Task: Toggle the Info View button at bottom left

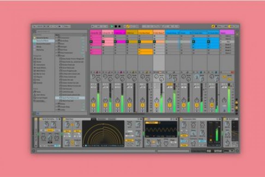Action: [x=34, y=151]
